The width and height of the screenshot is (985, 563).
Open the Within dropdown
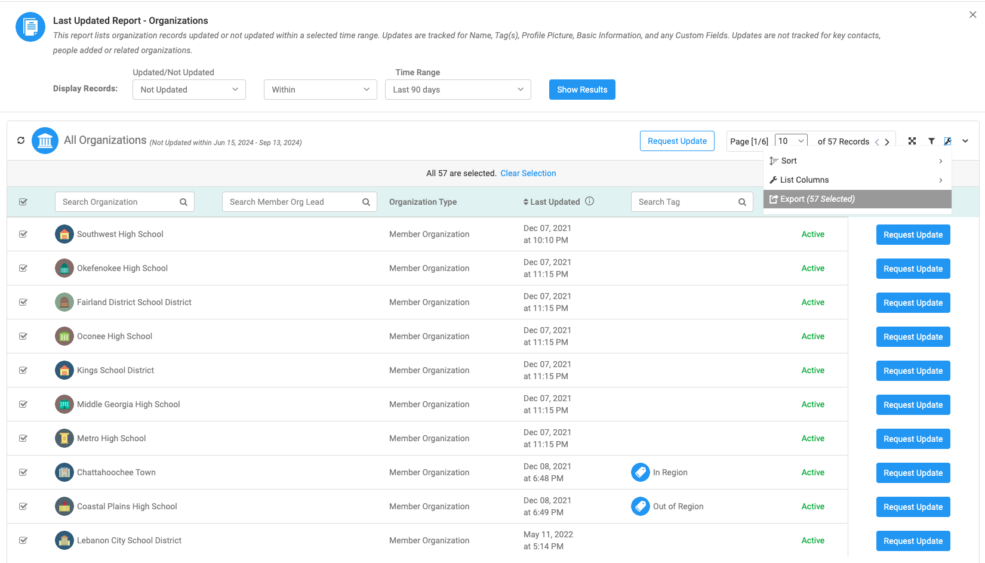321,90
